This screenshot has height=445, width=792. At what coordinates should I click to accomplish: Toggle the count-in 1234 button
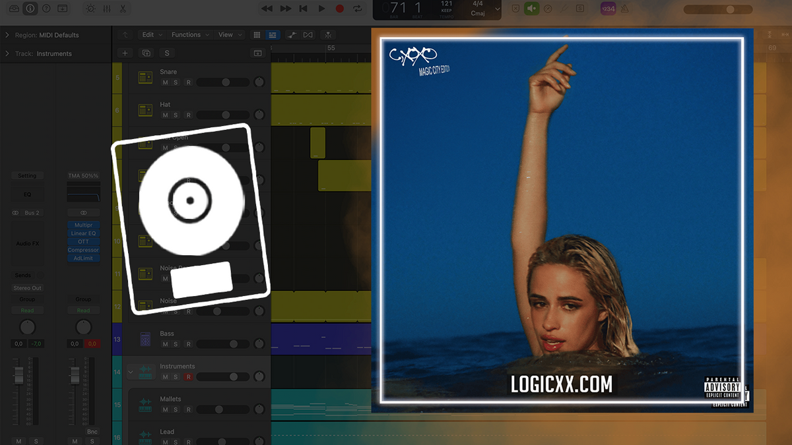point(607,9)
